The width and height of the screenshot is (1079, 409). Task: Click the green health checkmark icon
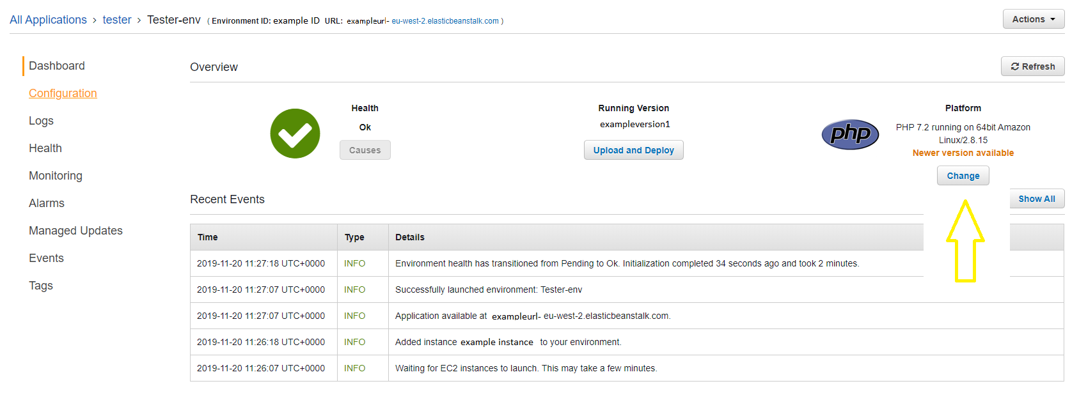click(x=295, y=134)
